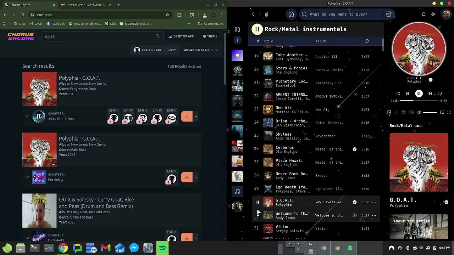This screenshot has width=454, height=255.
Task: Expand details of DirtyHertz chart
Action: click(27, 238)
